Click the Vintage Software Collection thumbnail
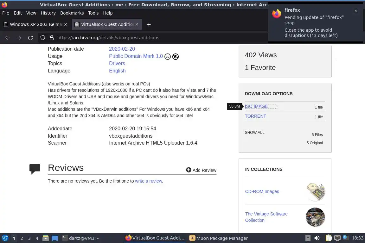Image resolution: width=365 pixels, height=243 pixels. (316, 217)
